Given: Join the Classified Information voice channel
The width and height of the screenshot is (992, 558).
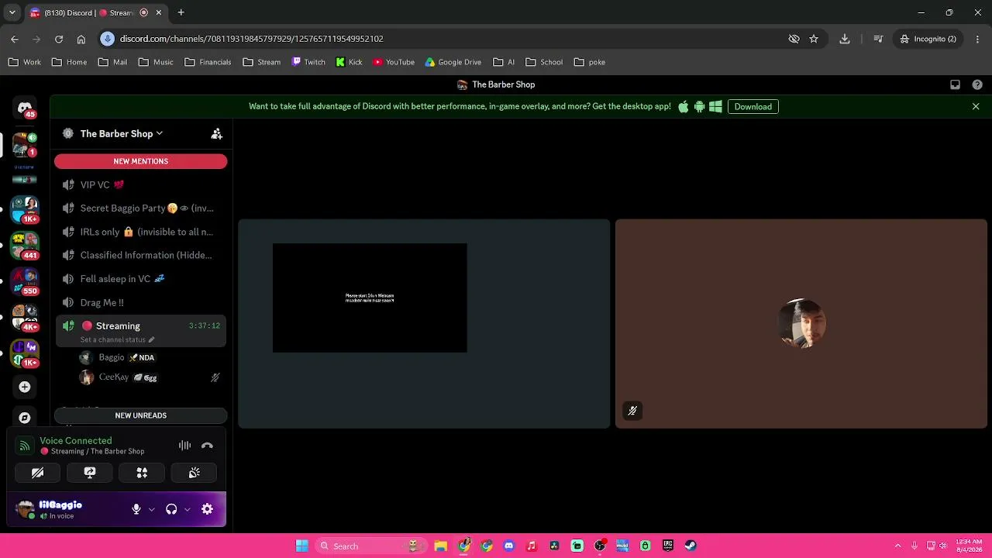Looking at the screenshot, I should 140,256.
